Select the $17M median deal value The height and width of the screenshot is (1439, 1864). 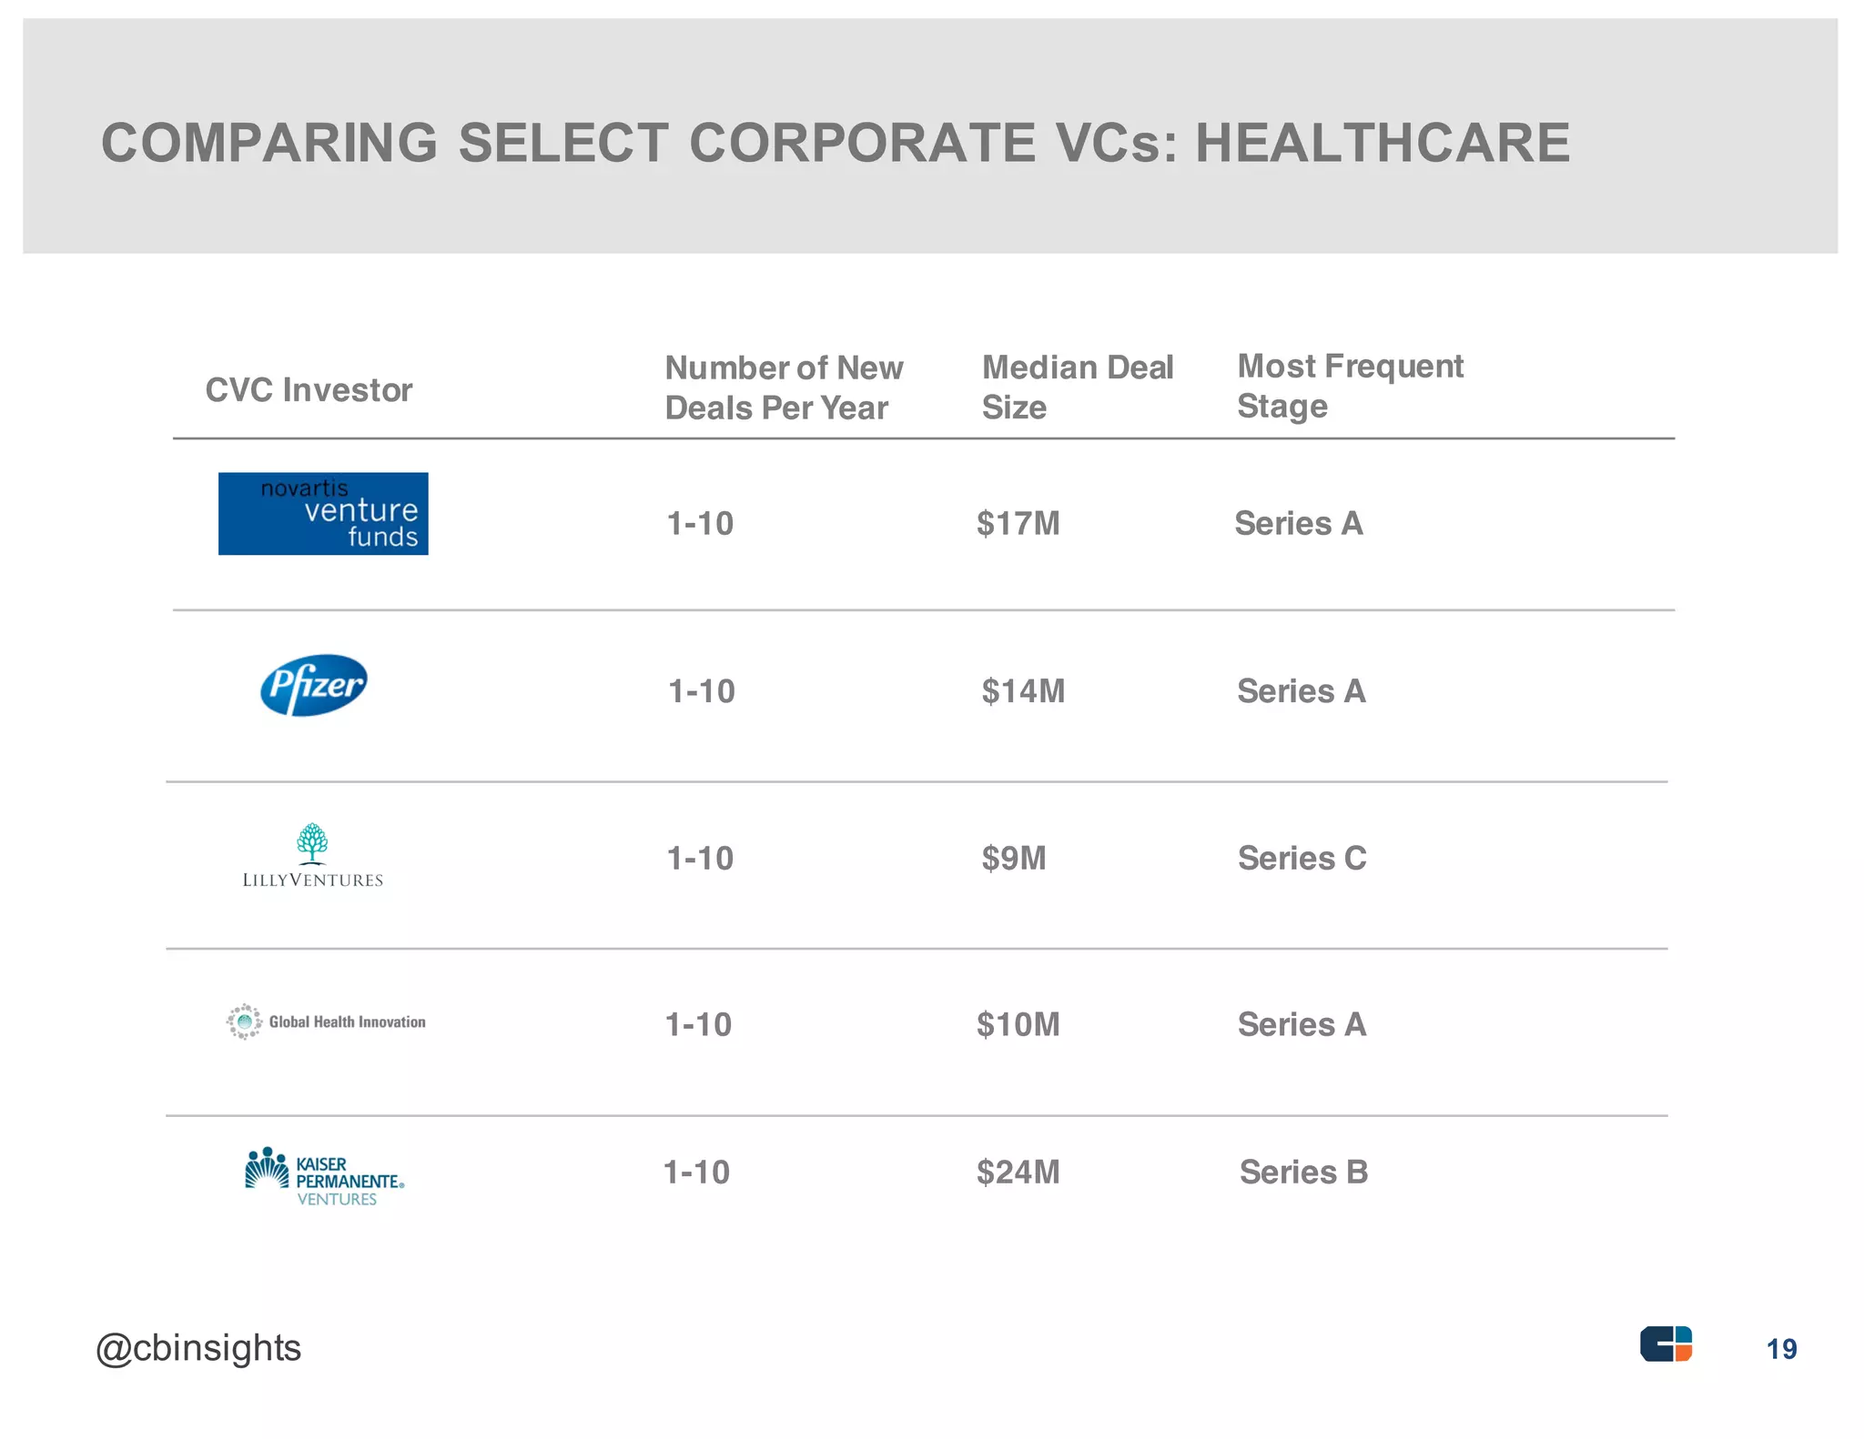click(x=1018, y=524)
